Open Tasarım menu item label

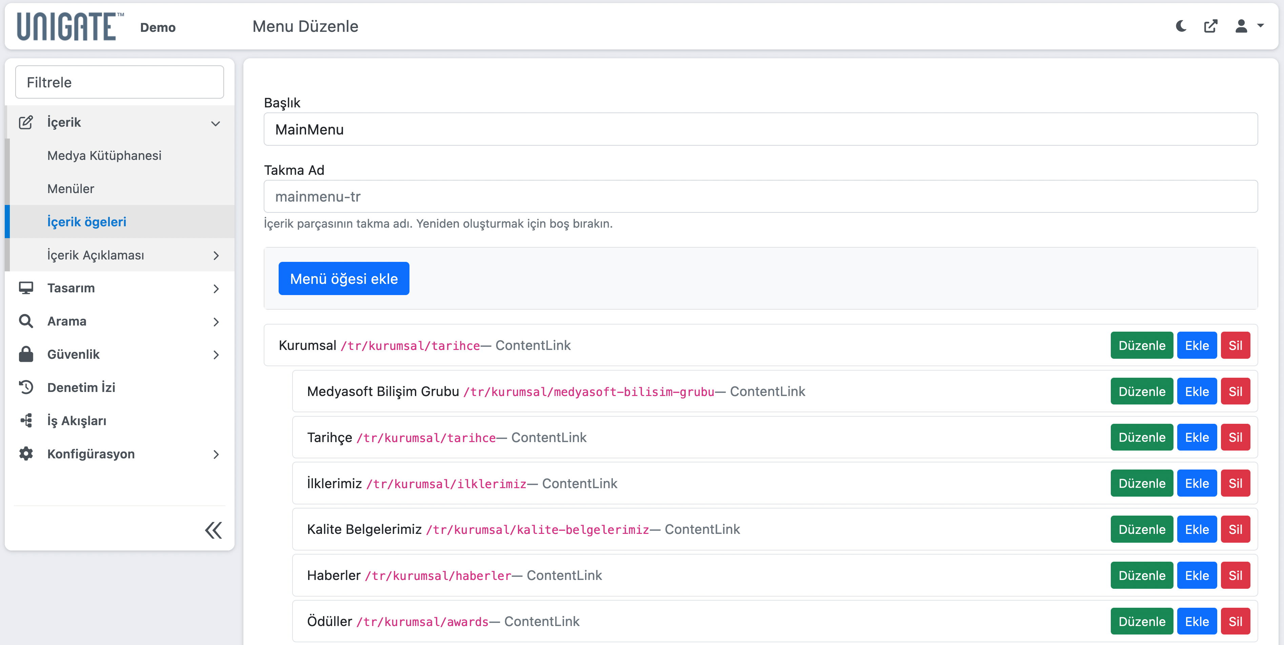[x=71, y=288]
